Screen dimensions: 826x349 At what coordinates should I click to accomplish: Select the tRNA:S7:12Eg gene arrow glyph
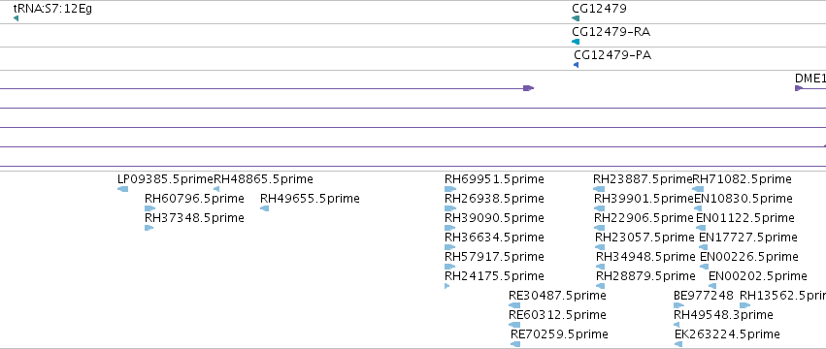(x=16, y=18)
